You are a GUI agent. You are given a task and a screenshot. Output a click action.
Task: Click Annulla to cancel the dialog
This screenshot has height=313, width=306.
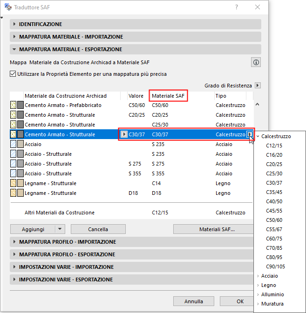[x=193, y=301]
